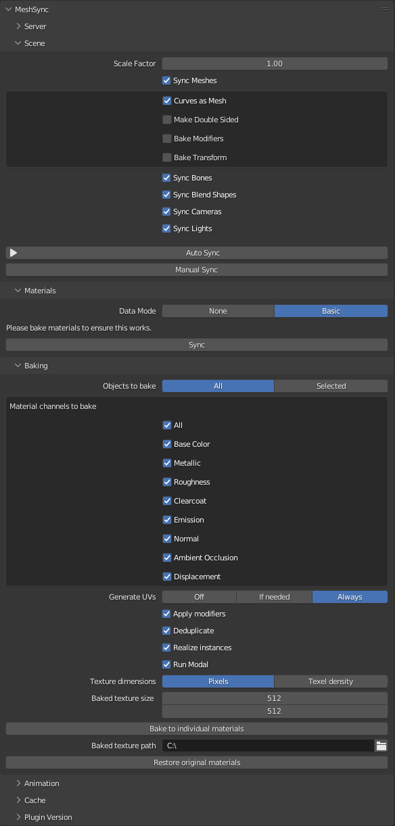Click the play icon on Auto Sync
The height and width of the screenshot is (826, 395).
(x=14, y=253)
